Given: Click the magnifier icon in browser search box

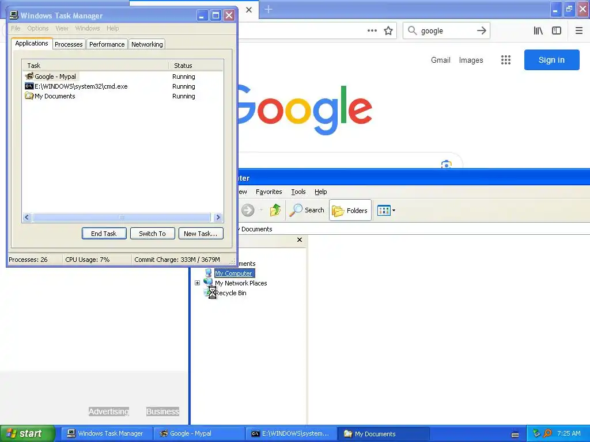Looking at the screenshot, I should 413,31.
